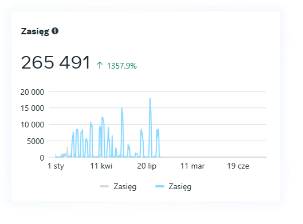Click the gray legend color swatch
303x224 pixels.
point(104,186)
